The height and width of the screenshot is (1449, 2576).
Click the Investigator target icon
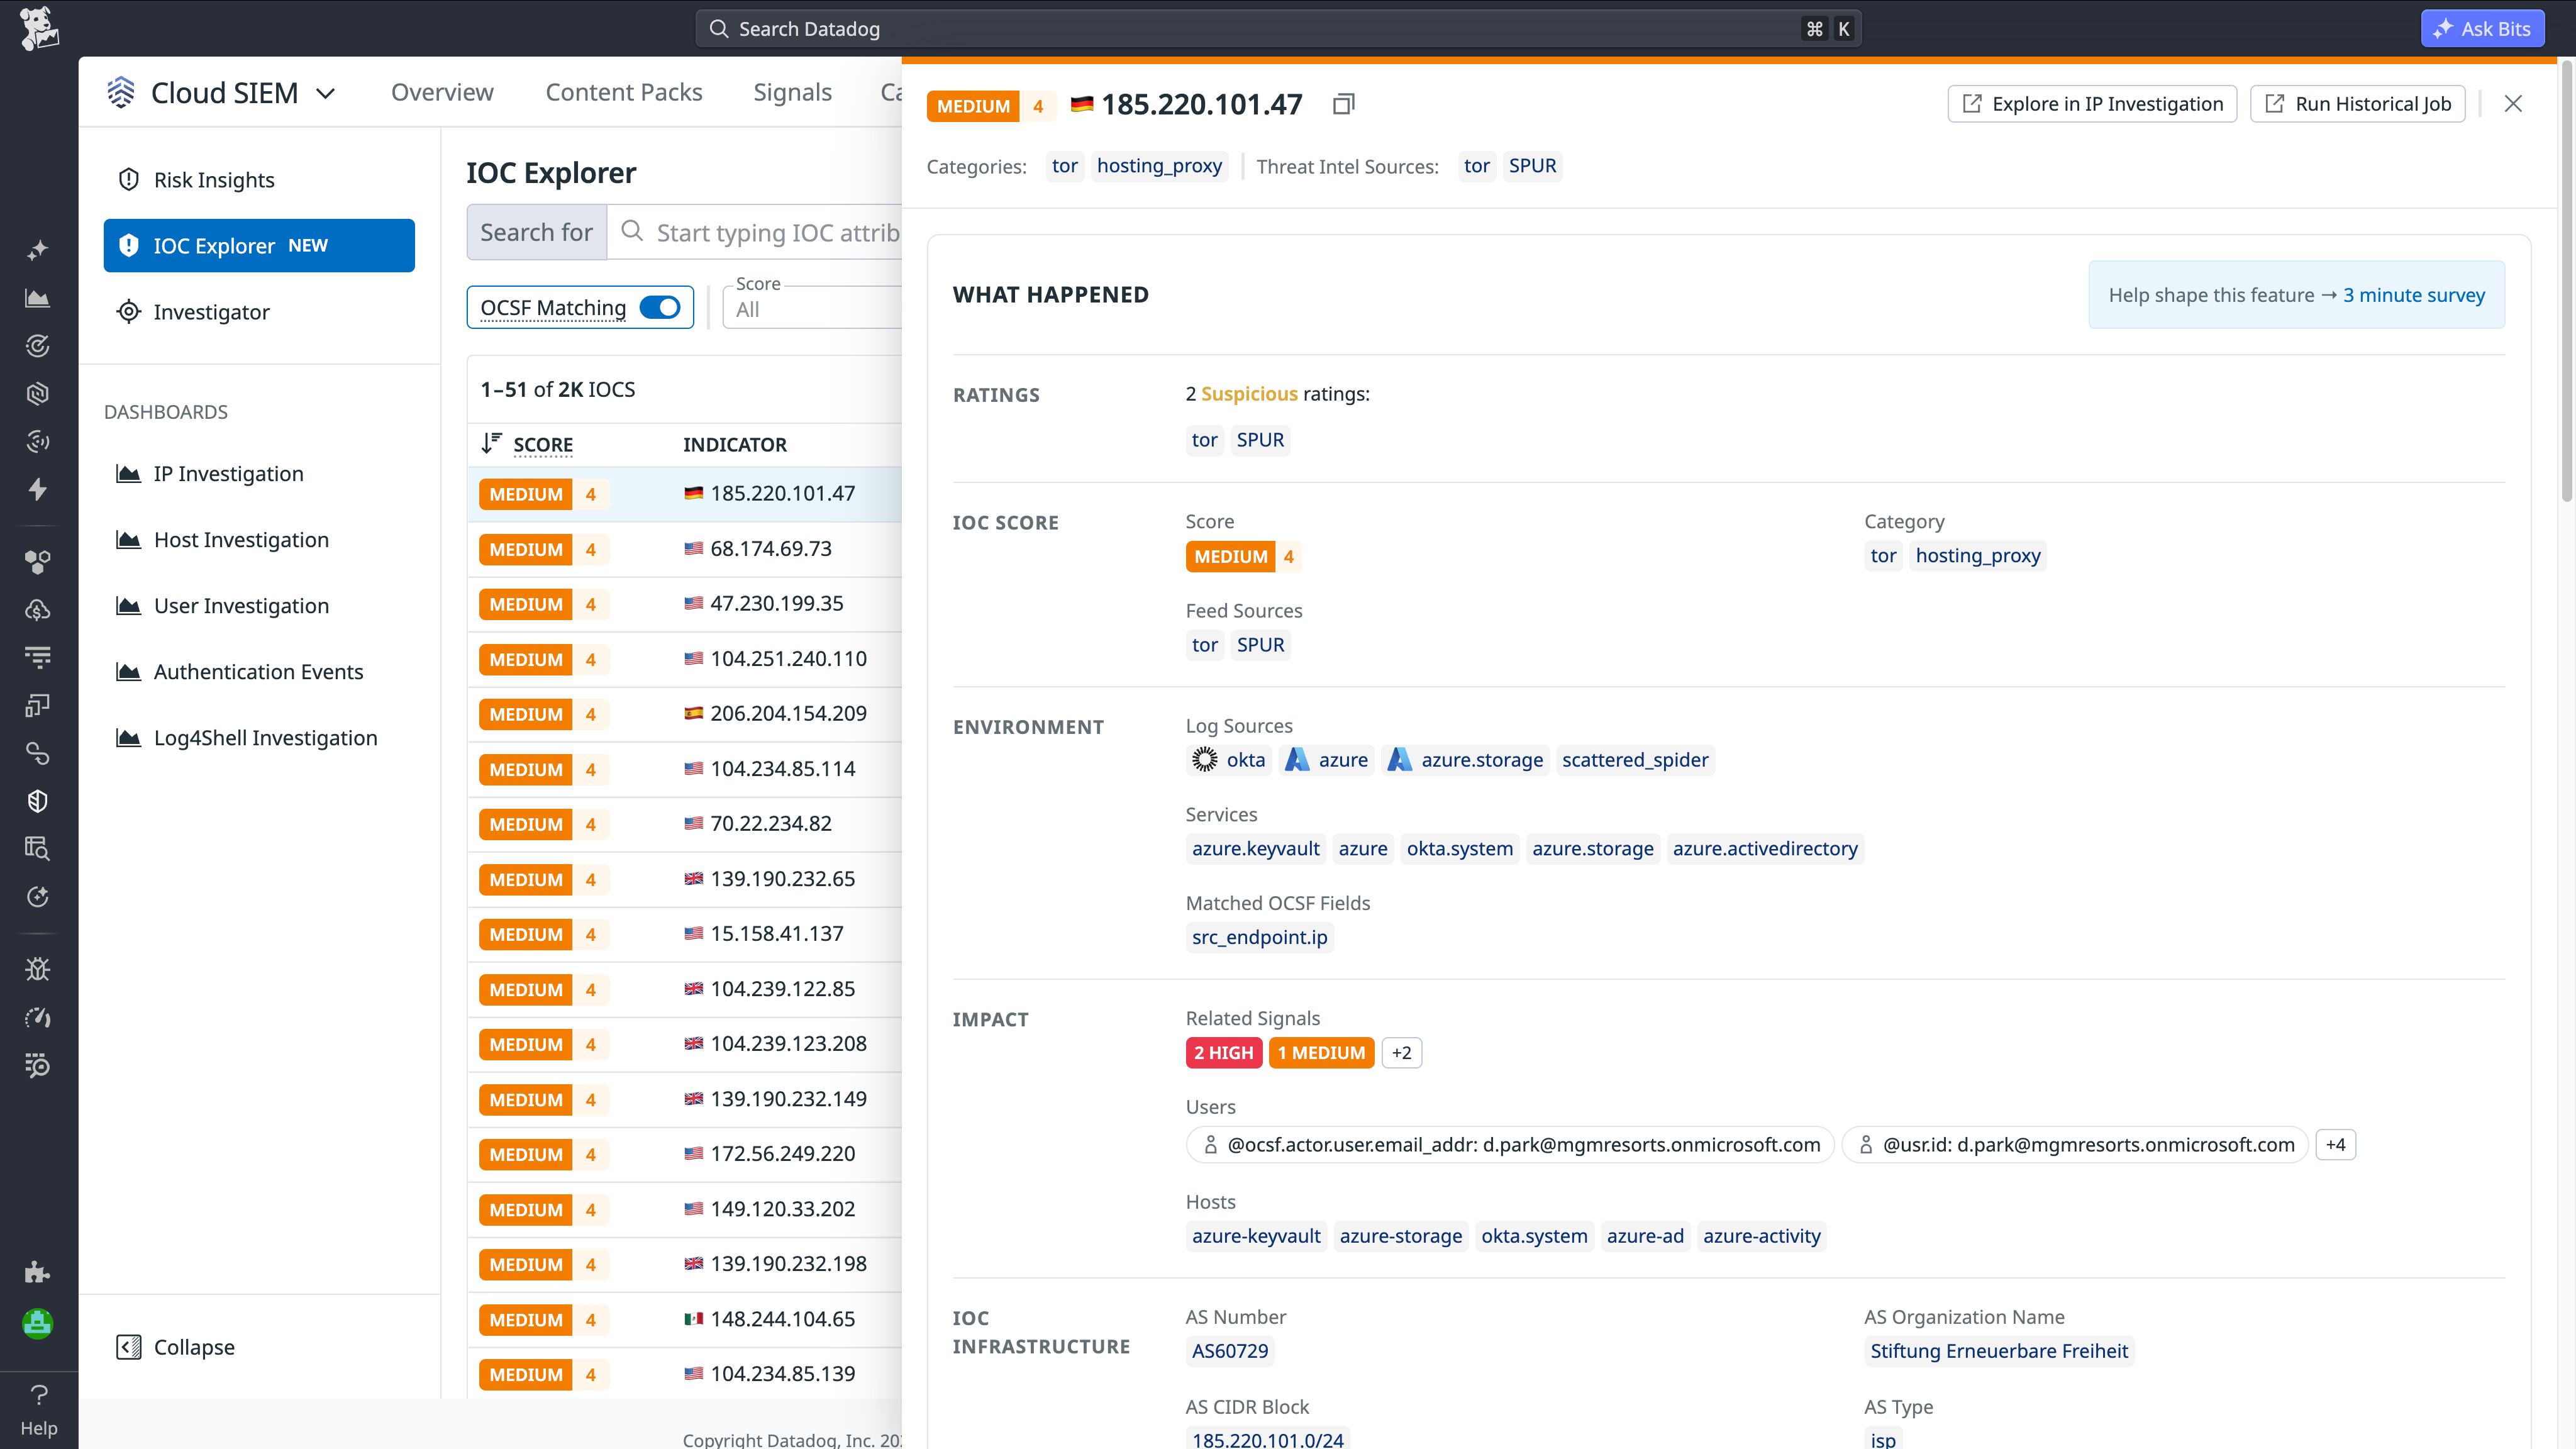(128, 312)
